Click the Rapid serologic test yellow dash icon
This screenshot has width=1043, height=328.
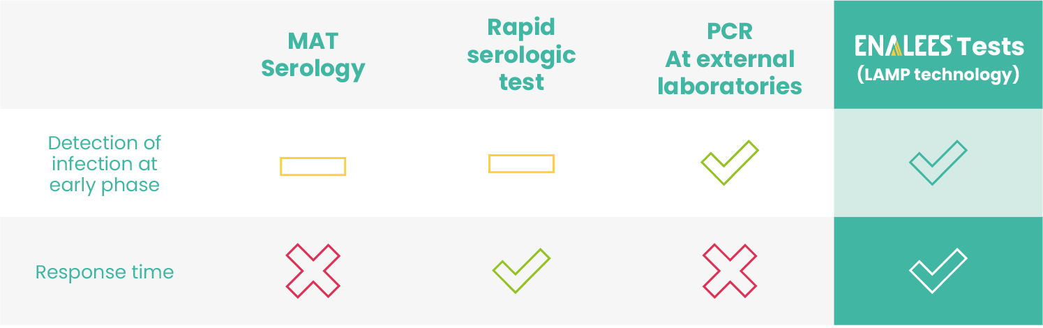(521, 163)
